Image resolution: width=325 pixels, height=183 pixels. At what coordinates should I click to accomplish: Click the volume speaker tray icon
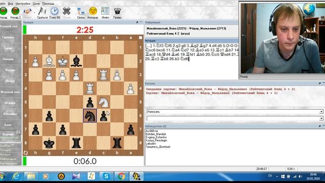tap(300, 176)
